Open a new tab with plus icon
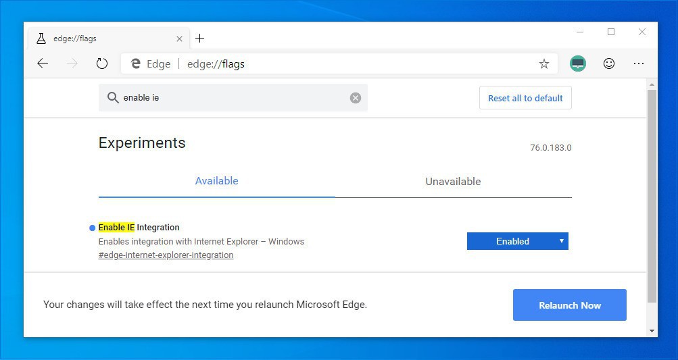Viewport: 678px width, 360px height. pyautogui.click(x=199, y=38)
